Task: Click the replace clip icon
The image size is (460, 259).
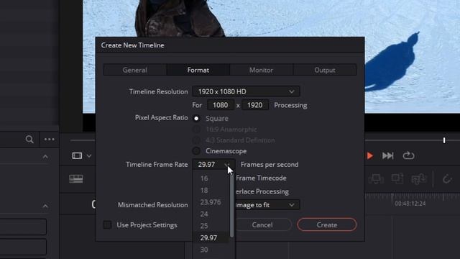Action: click(x=418, y=179)
